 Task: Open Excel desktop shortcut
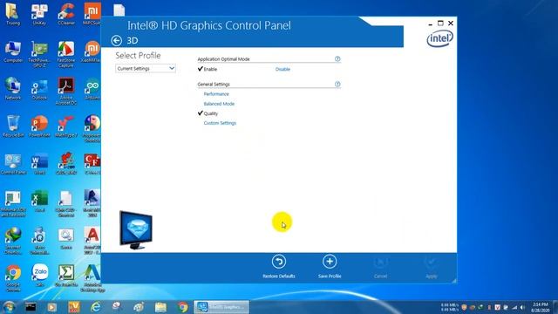pos(39,201)
